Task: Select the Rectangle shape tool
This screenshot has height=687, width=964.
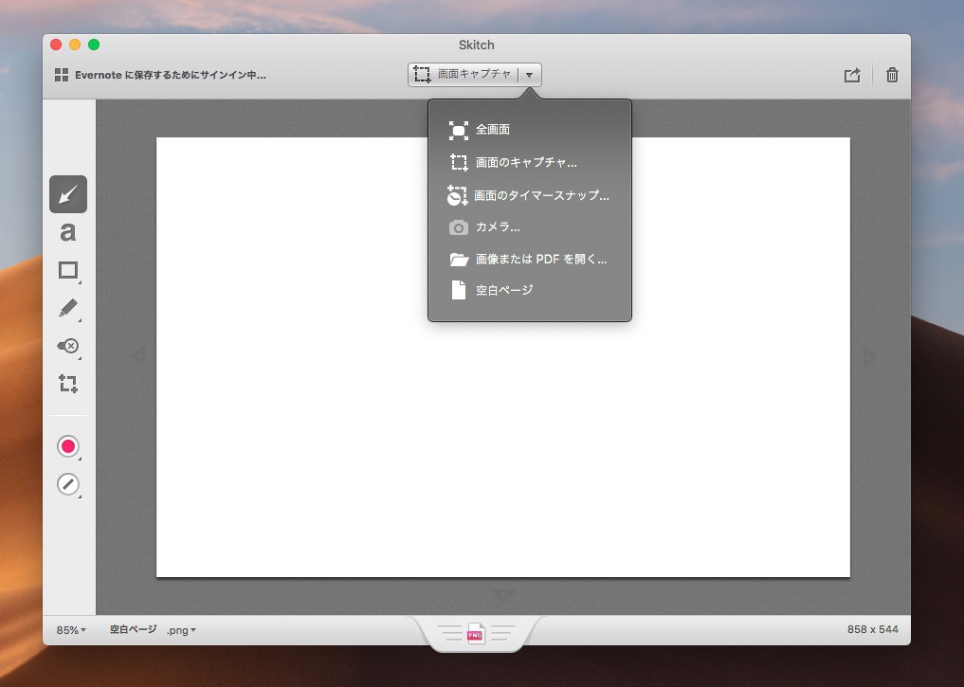Action: click(68, 270)
